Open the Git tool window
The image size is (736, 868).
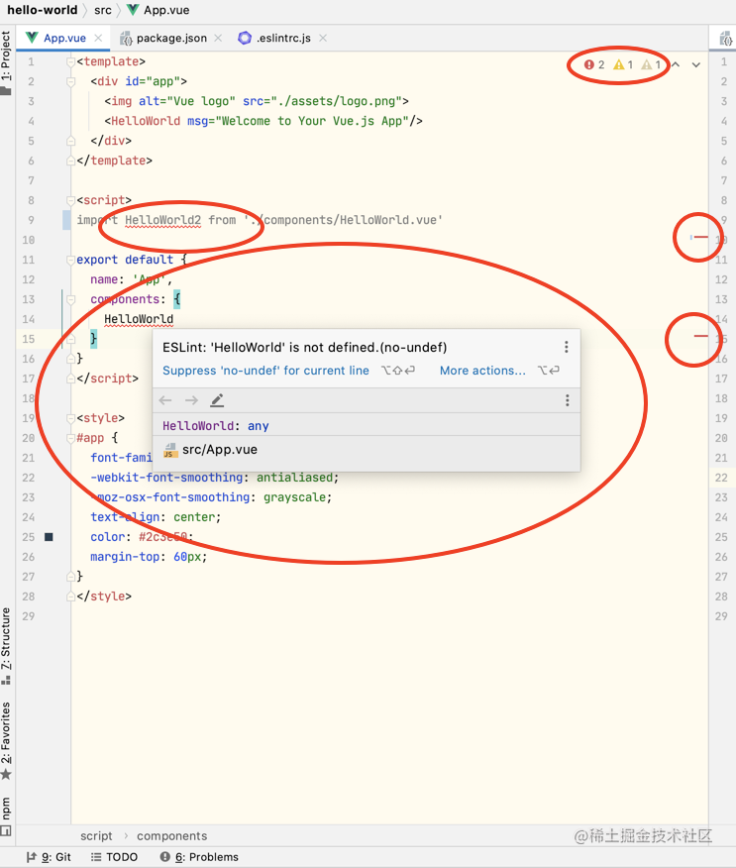[49, 857]
